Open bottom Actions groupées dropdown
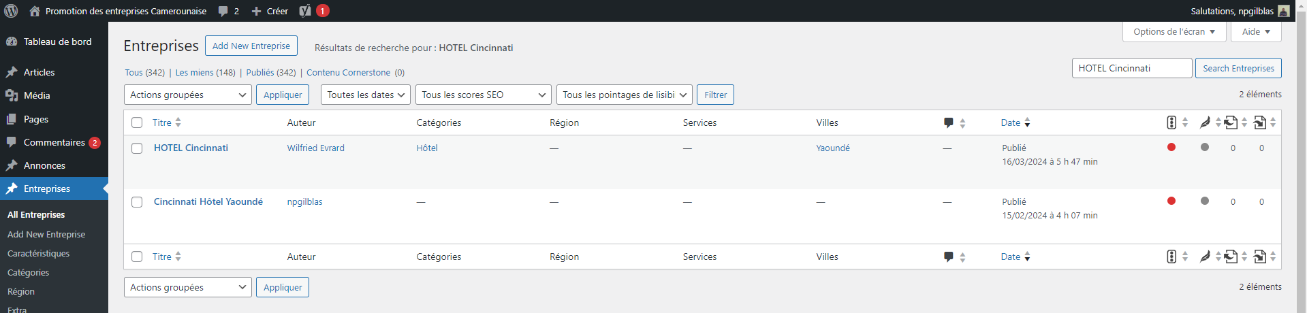The width and height of the screenshot is (1307, 313). point(188,287)
